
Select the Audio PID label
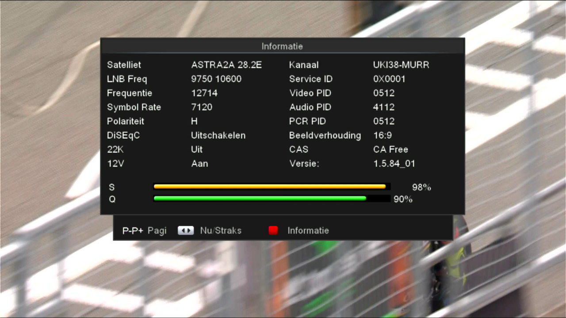[x=310, y=107]
